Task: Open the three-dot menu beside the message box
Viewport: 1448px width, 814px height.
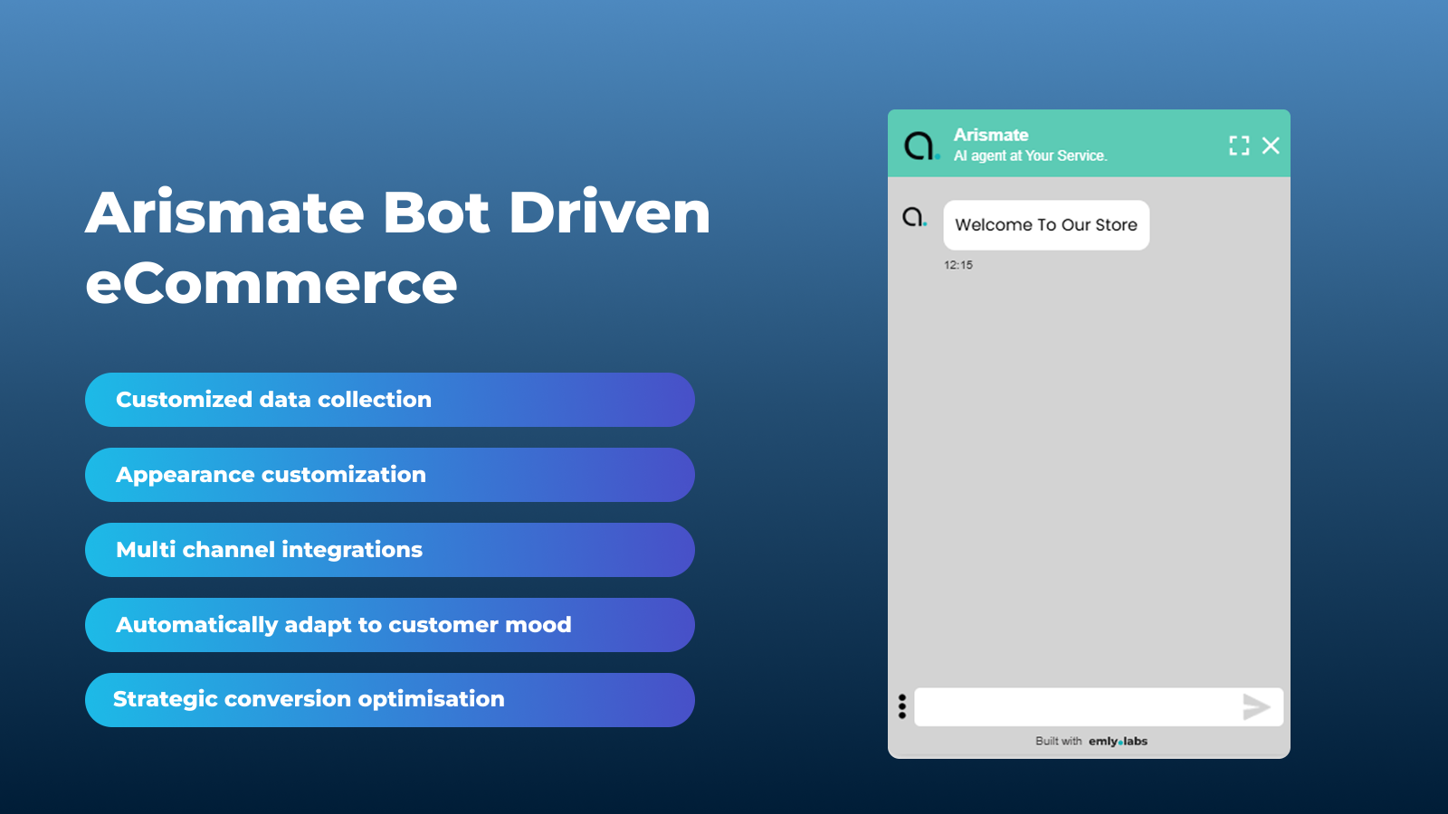Action: tap(902, 706)
